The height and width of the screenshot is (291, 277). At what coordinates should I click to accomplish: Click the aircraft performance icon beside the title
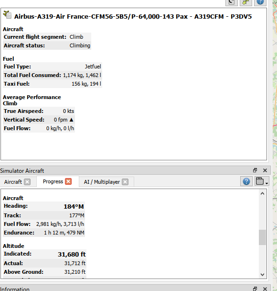pyautogui.click(x=8, y=15)
